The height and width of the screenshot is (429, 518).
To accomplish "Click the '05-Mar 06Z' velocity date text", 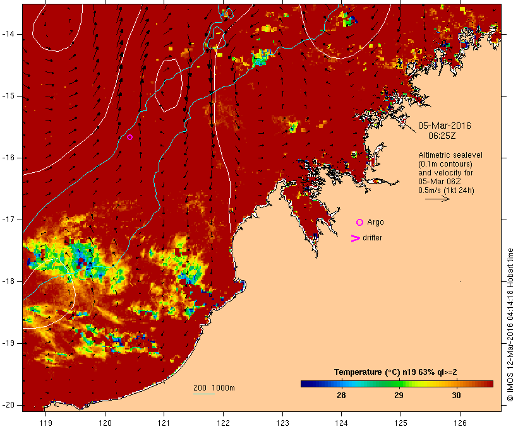I will [x=440, y=182].
